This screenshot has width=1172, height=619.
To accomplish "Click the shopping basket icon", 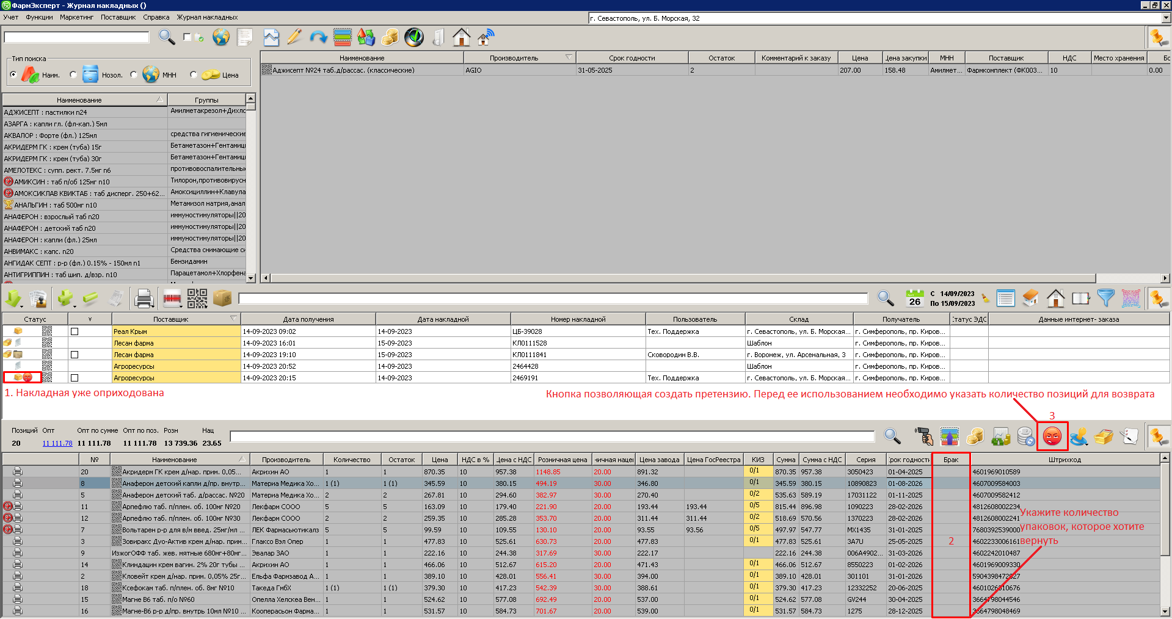I will coord(1103,436).
